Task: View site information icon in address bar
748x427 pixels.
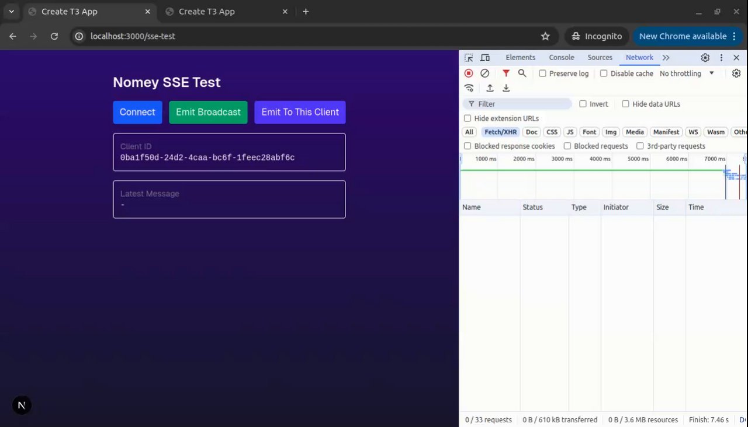Action: [x=79, y=36]
